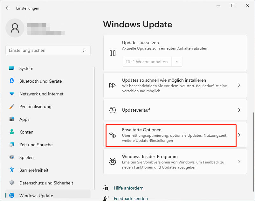This screenshot has width=255, height=201.
Task: Select the Apps label in sidebar
Action: click(x=24, y=119)
